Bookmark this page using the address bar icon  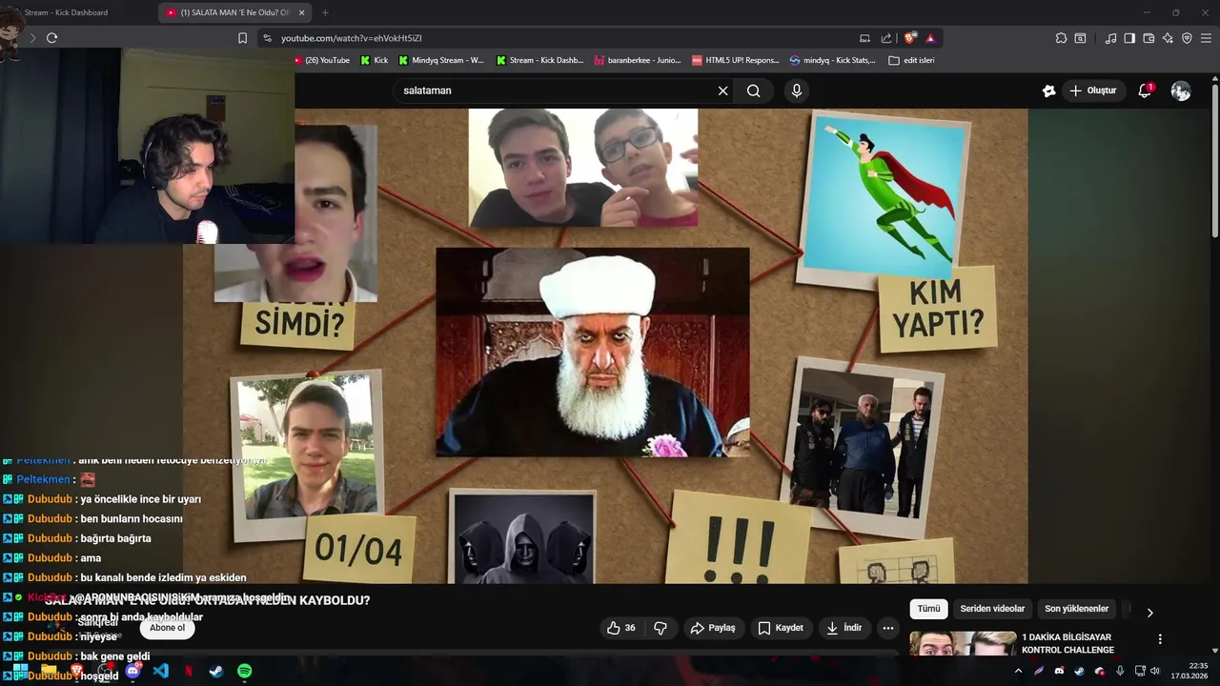pos(242,38)
